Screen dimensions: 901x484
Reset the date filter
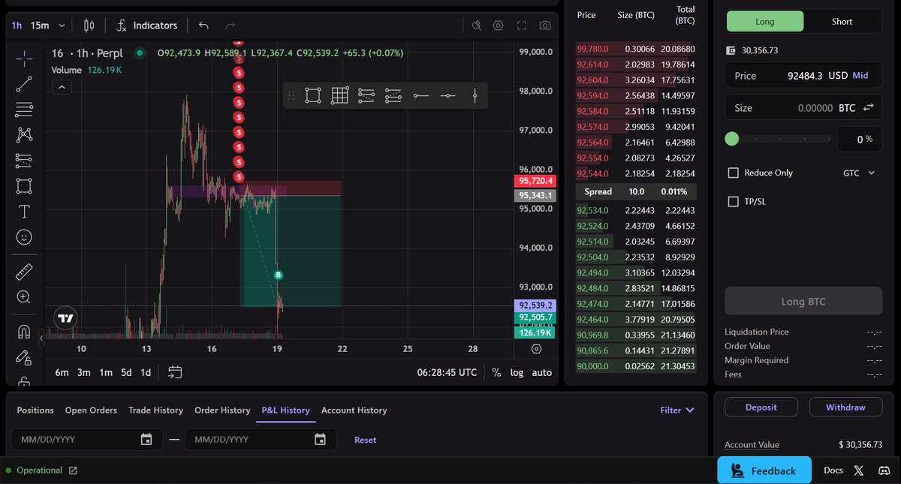366,440
